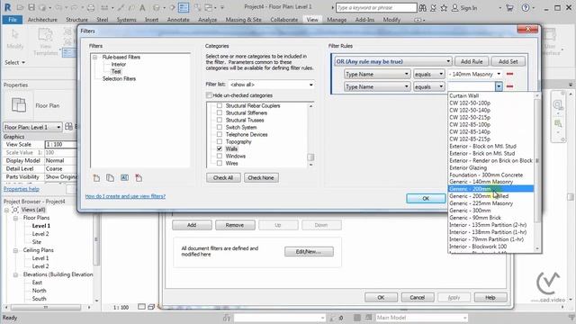Click the Type a keyword or phrase search box
Screen dimensions: 576x324
[x=376, y=7]
